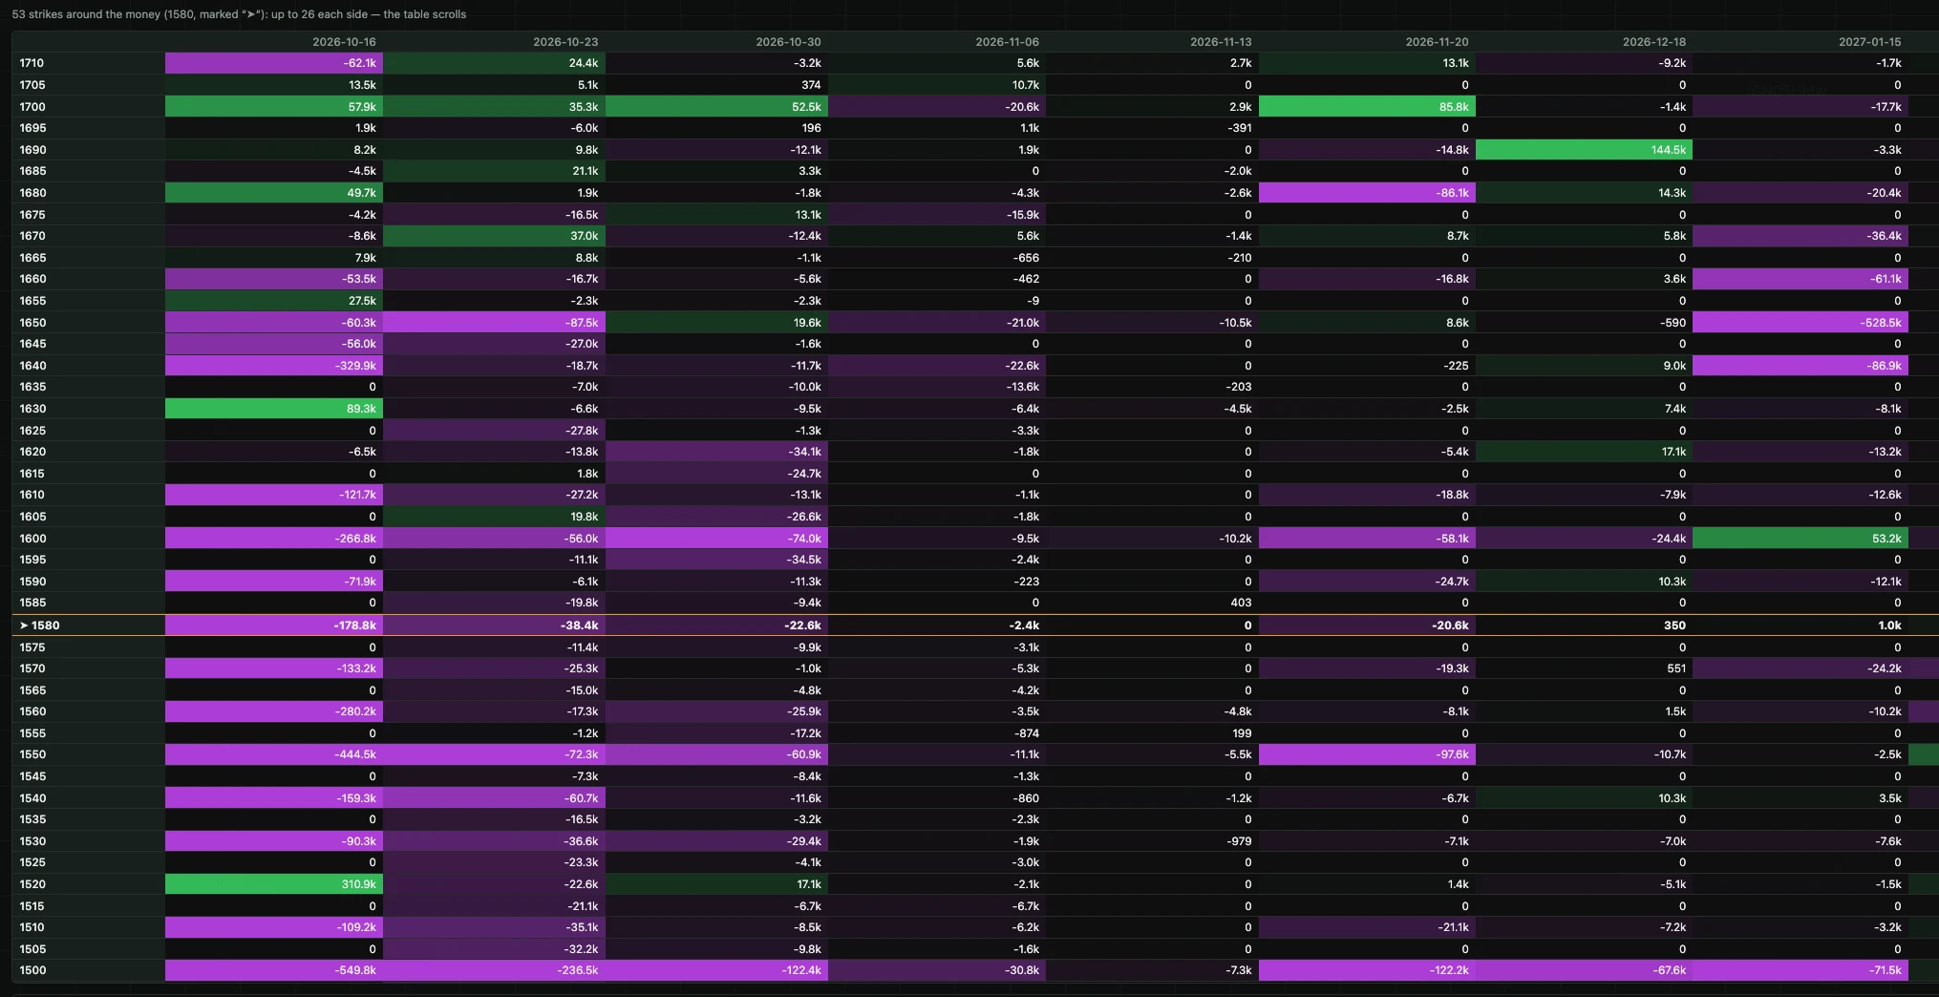Click the 1650 strike label
Viewport: 1939px width, 997px height.
point(89,323)
